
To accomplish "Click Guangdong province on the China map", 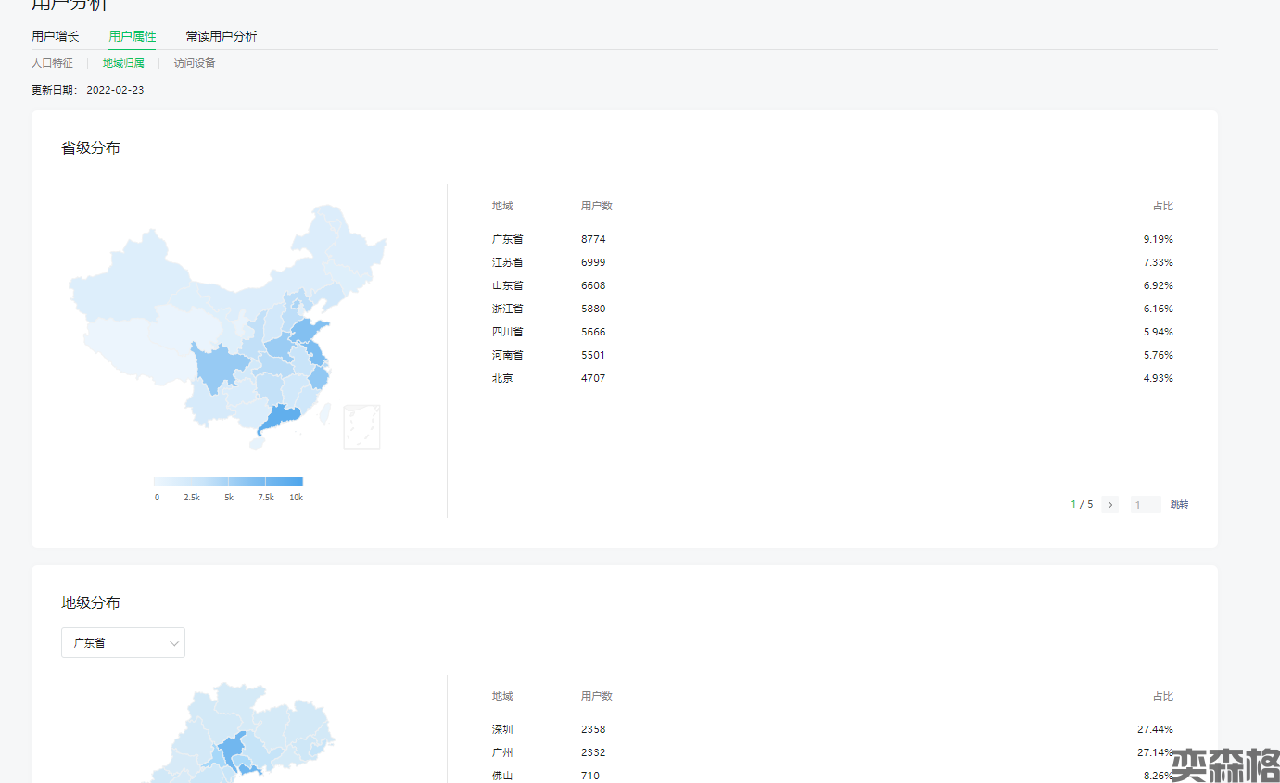I will point(280,419).
